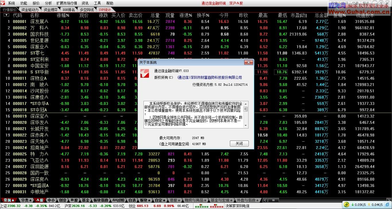Screen dimensions: 392x209
Task: Switch to the SUP统计 tab
Action: [105, 9]
